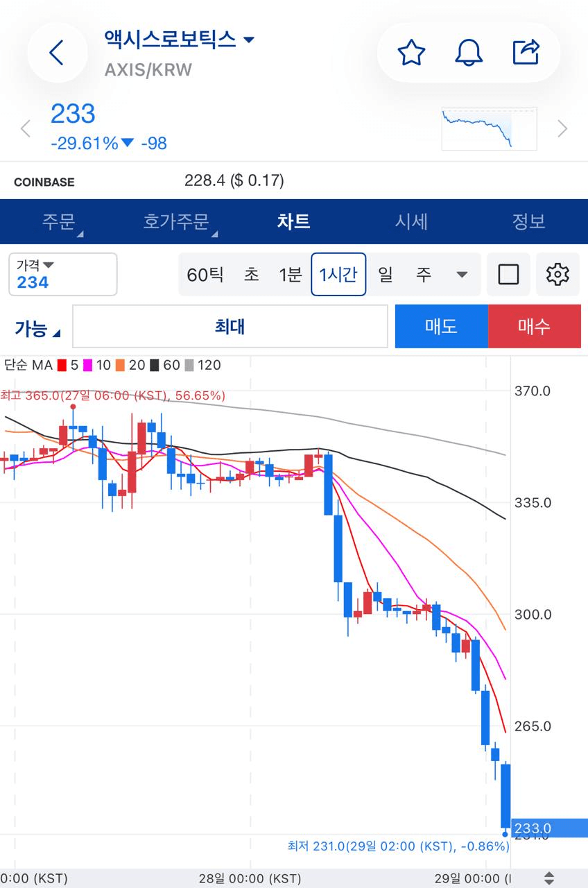Switch to the 시세 tab
This screenshot has width=588, height=888.
[x=412, y=221]
